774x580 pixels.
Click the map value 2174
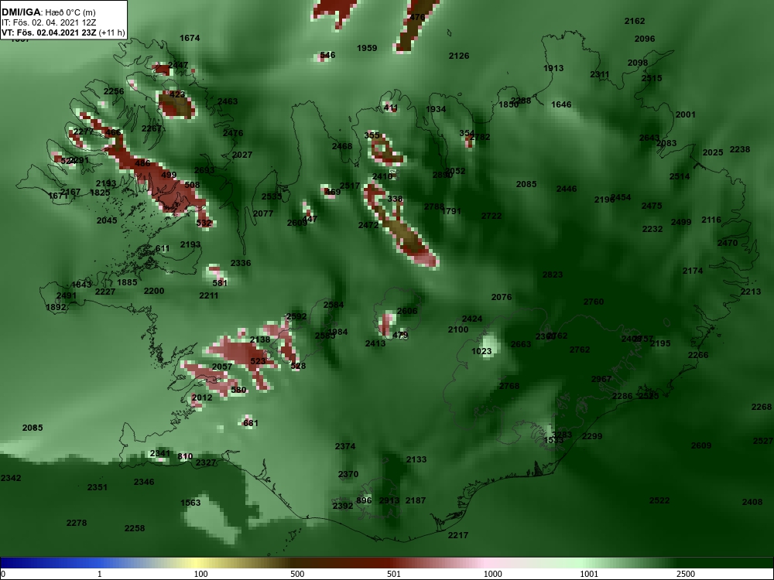point(693,271)
